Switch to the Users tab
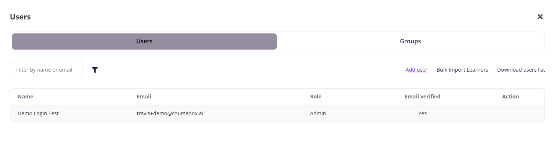 point(144,41)
